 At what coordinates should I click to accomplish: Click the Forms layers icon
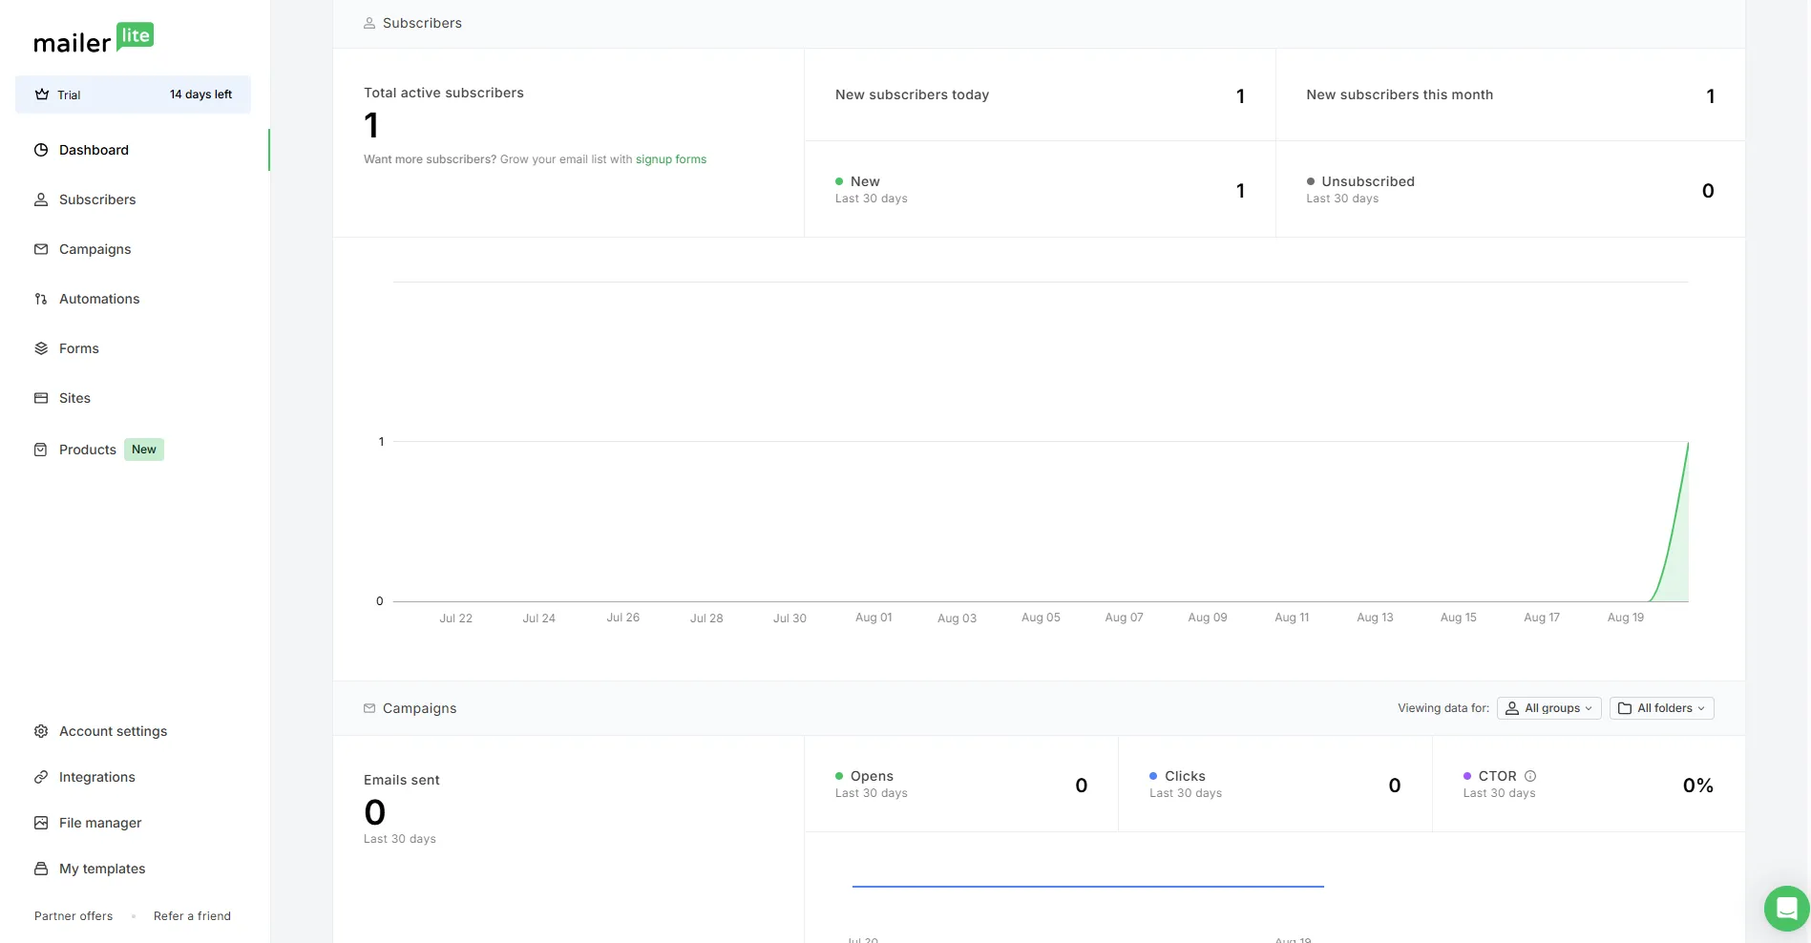coord(41,348)
